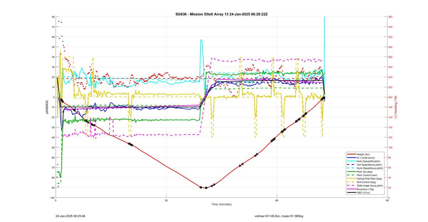
Task: Select the 'Roll Control (deg)' legend entry
Action: pos(362,182)
